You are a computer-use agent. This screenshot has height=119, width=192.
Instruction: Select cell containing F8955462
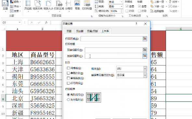pos(43,113)
